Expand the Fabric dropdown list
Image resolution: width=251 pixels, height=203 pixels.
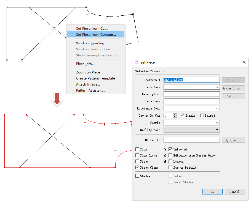click(217, 123)
